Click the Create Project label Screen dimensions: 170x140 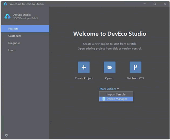tap(84, 78)
